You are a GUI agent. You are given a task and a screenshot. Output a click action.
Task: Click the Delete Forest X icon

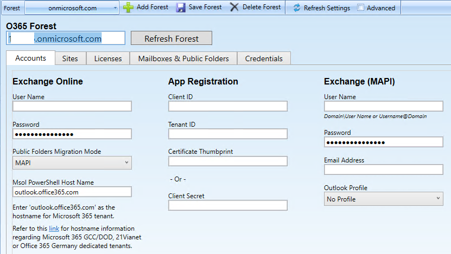tap(234, 8)
